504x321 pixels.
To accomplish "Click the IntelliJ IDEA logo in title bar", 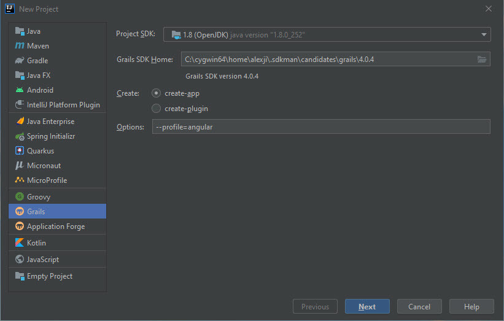I will pyautogui.click(x=10, y=9).
